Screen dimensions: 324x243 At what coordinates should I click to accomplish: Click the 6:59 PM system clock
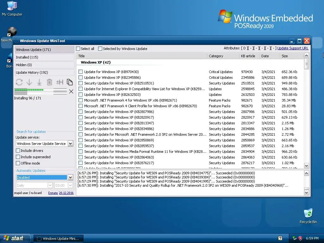click(x=312, y=238)
